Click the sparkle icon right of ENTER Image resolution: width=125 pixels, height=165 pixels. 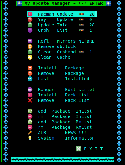(x=108, y=3)
